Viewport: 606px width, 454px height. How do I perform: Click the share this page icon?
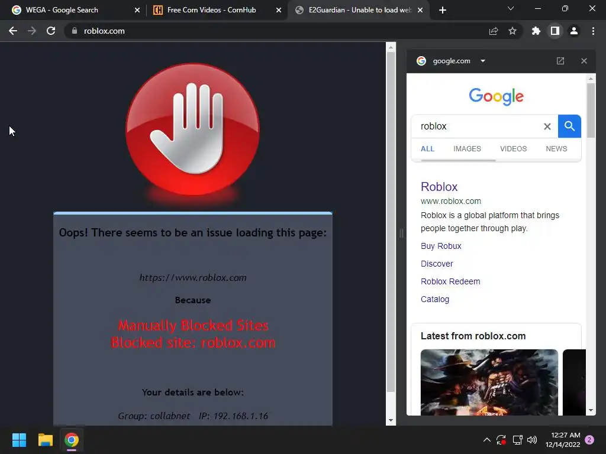[x=494, y=31]
